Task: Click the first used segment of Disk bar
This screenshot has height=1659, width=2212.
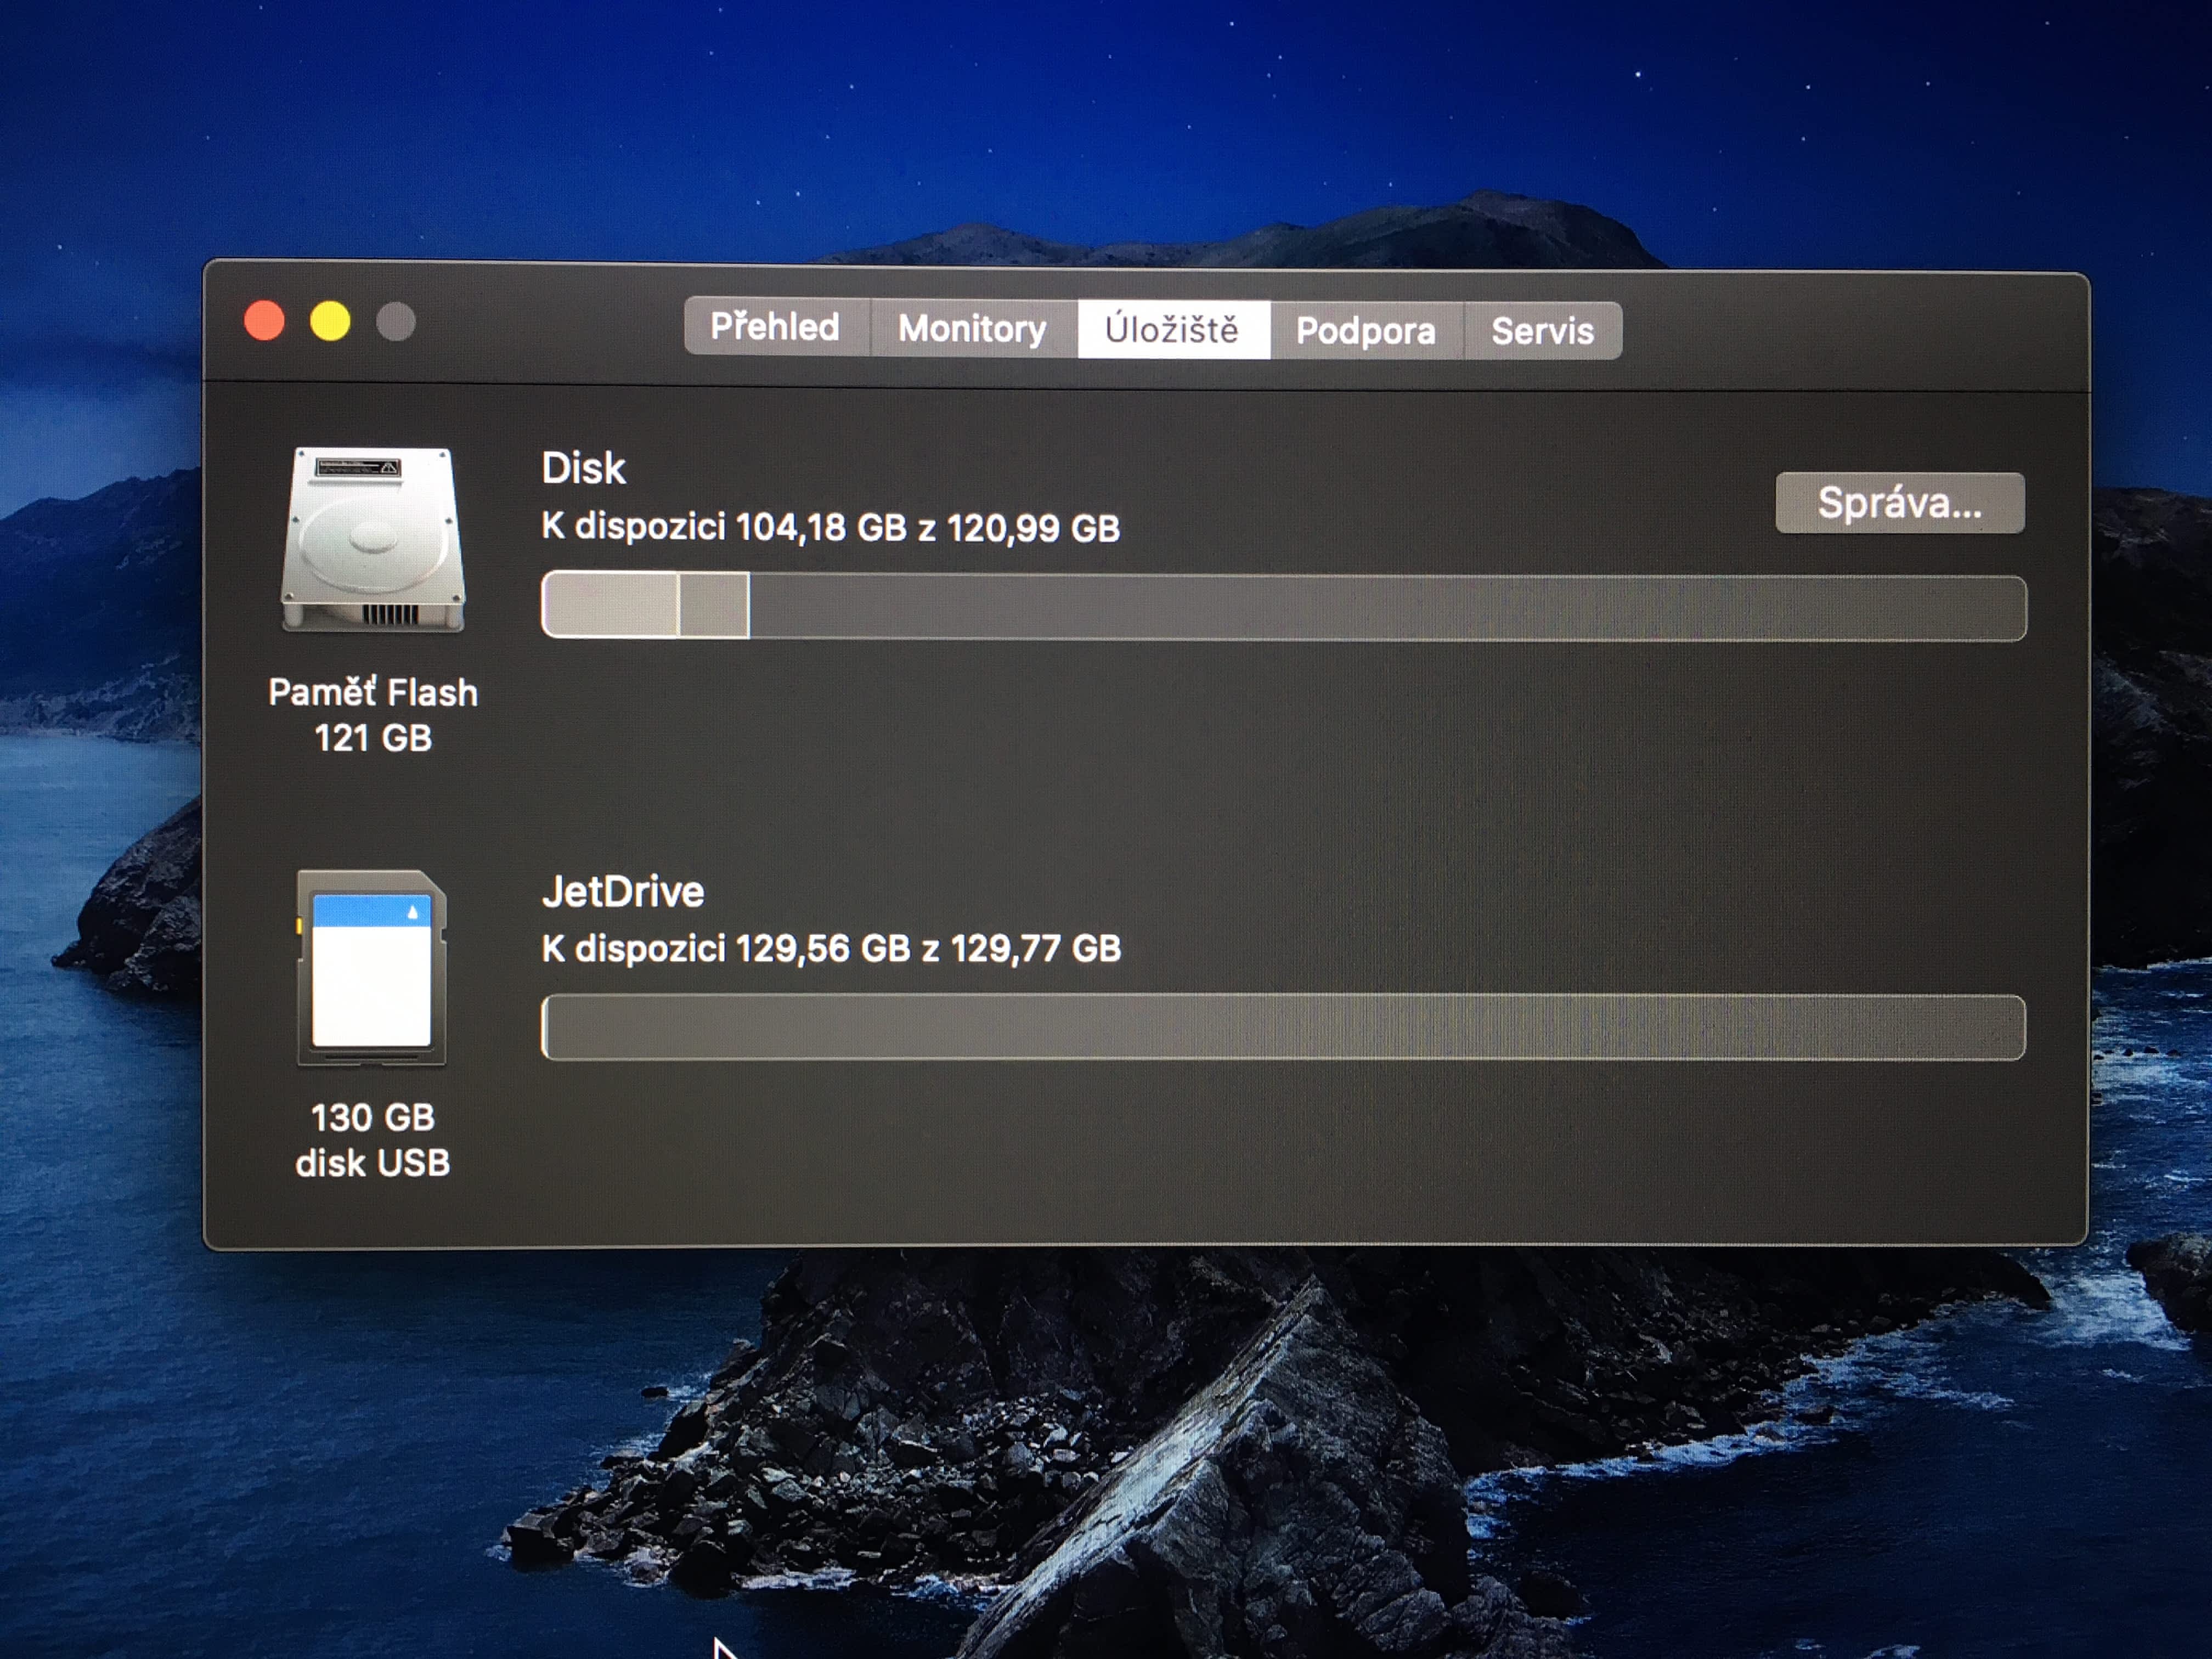Action: coord(610,605)
